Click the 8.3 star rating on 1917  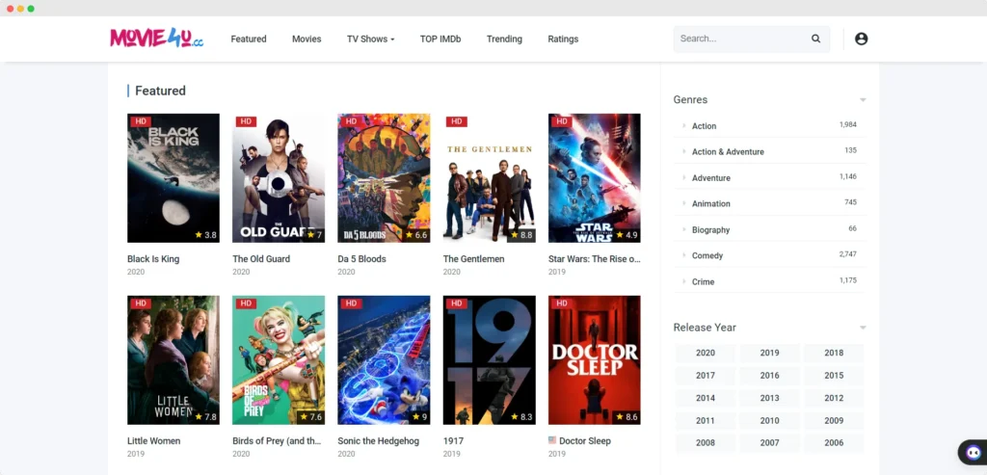point(521,417)
